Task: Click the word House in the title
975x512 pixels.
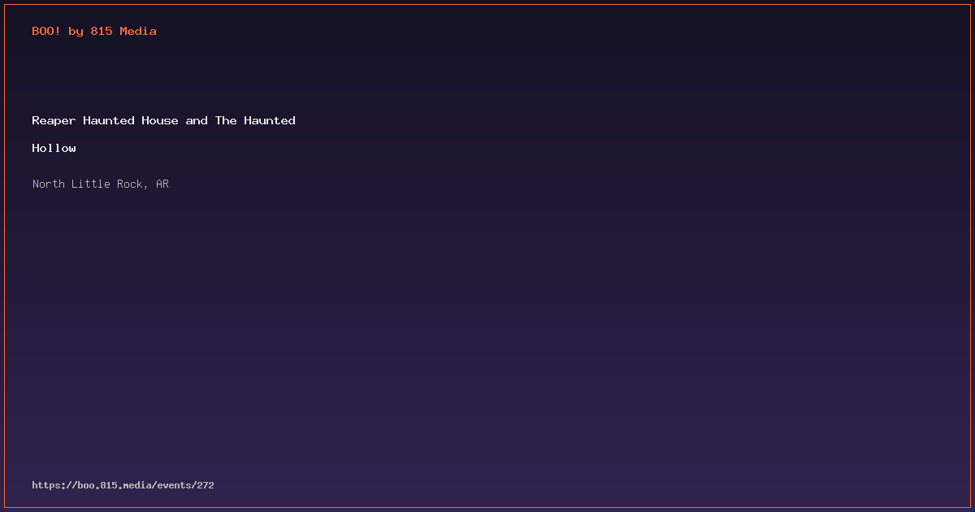Action: tap(160, 120)
